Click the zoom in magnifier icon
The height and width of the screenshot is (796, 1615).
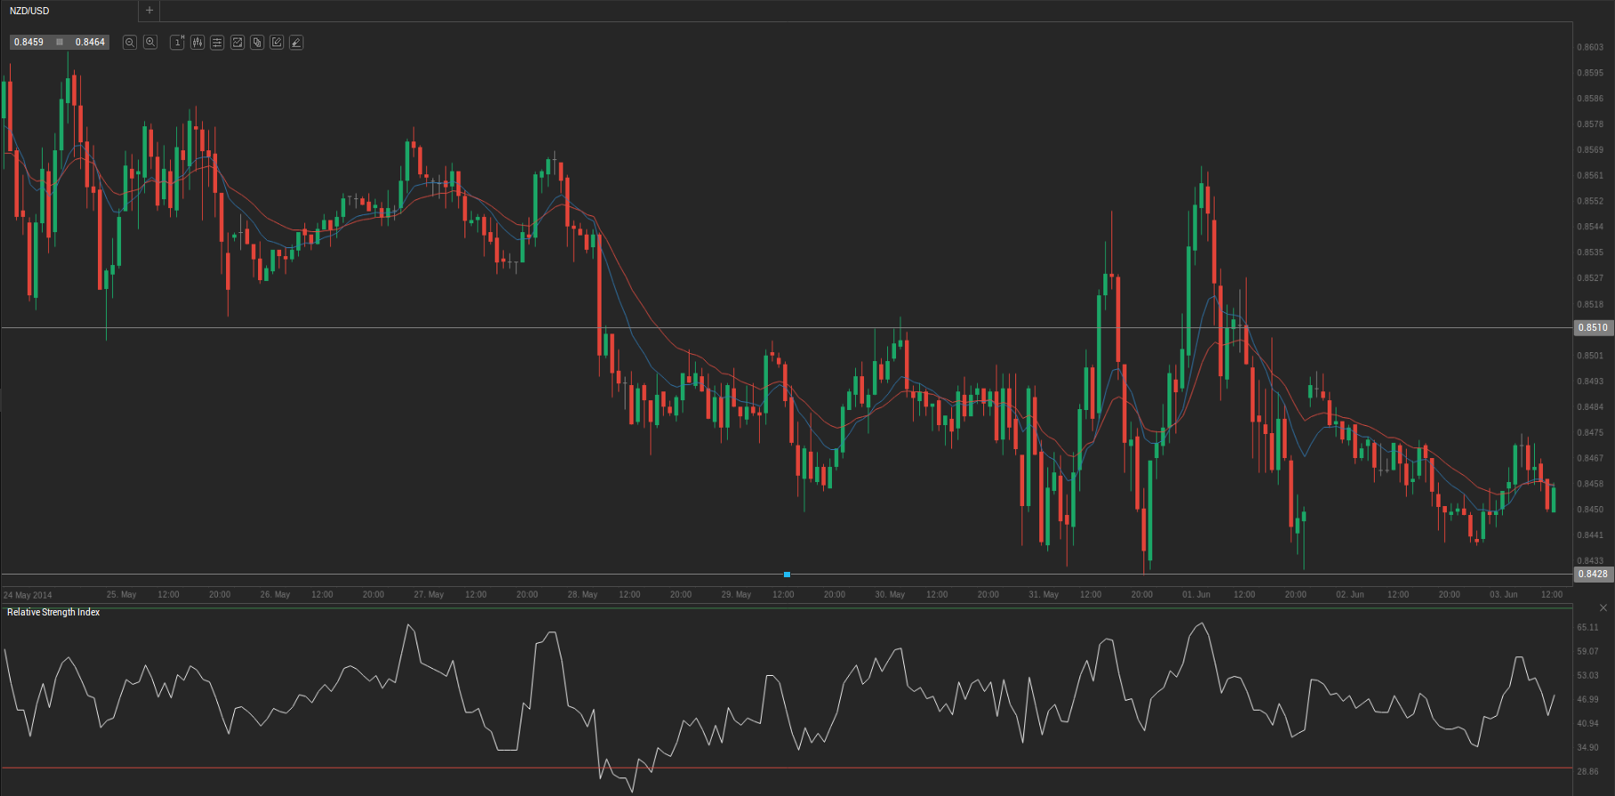[x=150, y=43]
